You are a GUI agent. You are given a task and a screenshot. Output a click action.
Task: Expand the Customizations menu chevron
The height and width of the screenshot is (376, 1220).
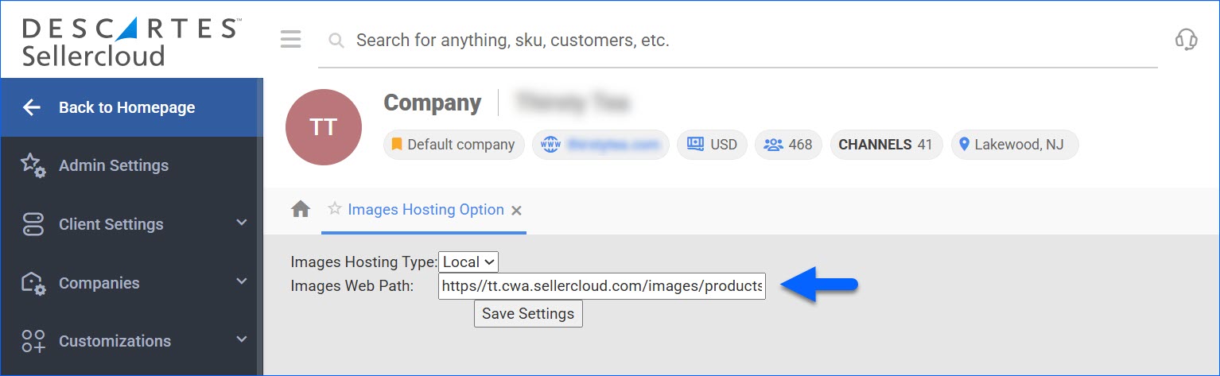point(242,339)
